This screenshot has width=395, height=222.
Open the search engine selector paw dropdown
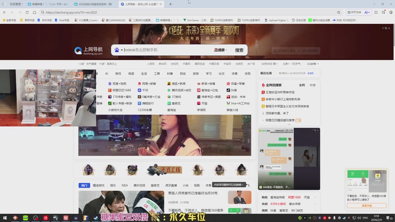[118, 50]
